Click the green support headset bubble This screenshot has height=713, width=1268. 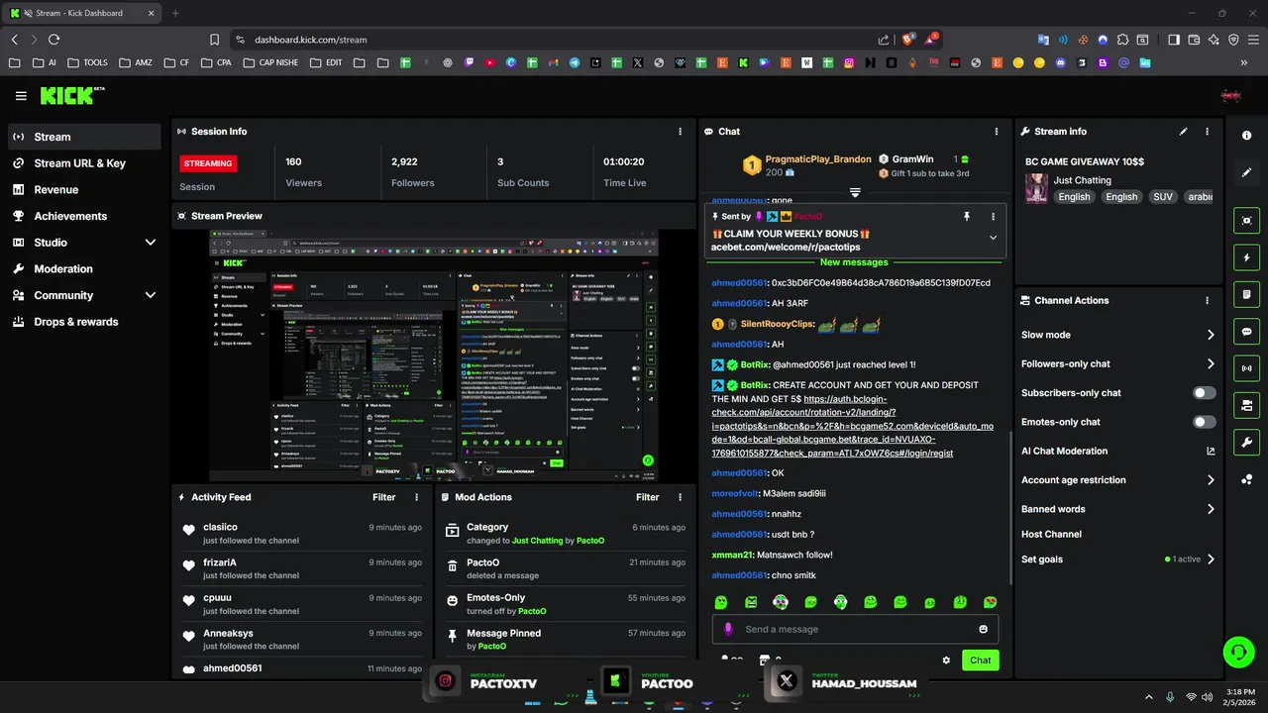tap(1238, 652)
